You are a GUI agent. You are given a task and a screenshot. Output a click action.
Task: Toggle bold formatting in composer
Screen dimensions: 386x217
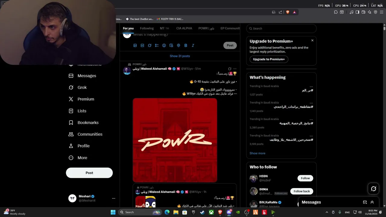[x=186, y=46]
